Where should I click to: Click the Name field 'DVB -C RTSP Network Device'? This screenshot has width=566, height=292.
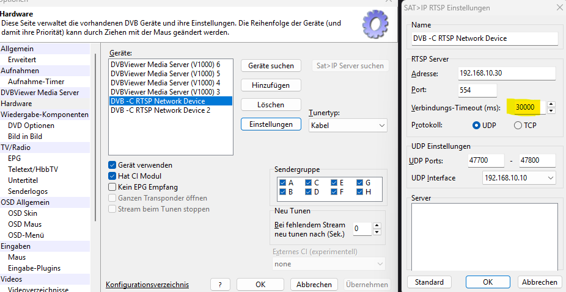click(x=485, y=38)
